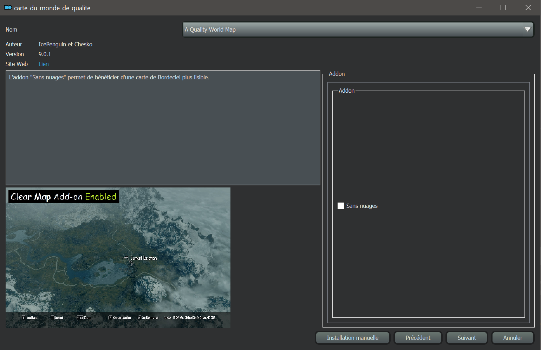
Task: Continue with the Suivant button
Action: click(x=467, y=338)
